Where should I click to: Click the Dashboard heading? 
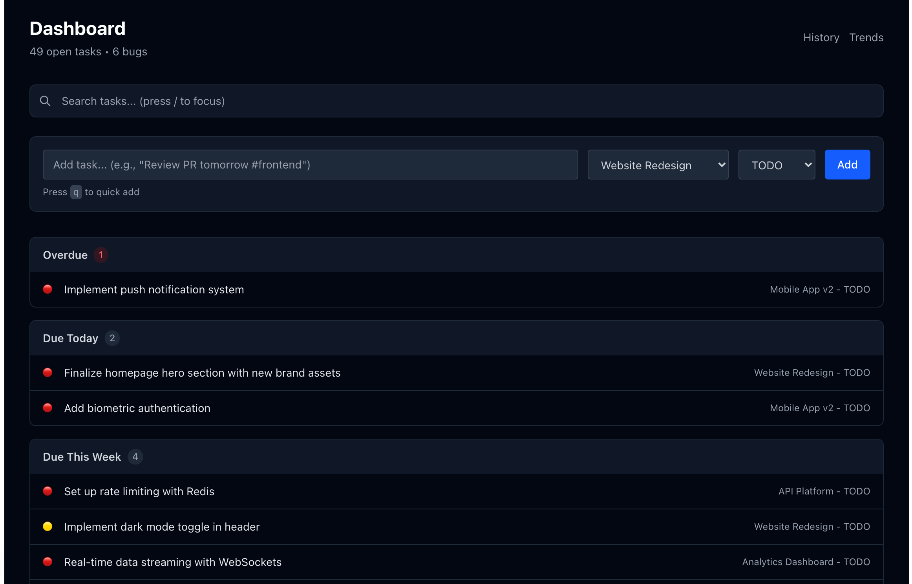77,28
